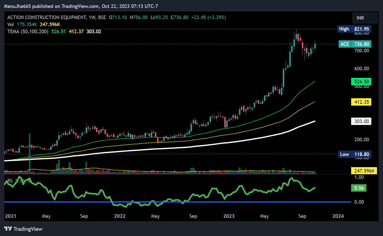
Task: Click the 600.00 price axis label
Action: [x=361, y=69]
